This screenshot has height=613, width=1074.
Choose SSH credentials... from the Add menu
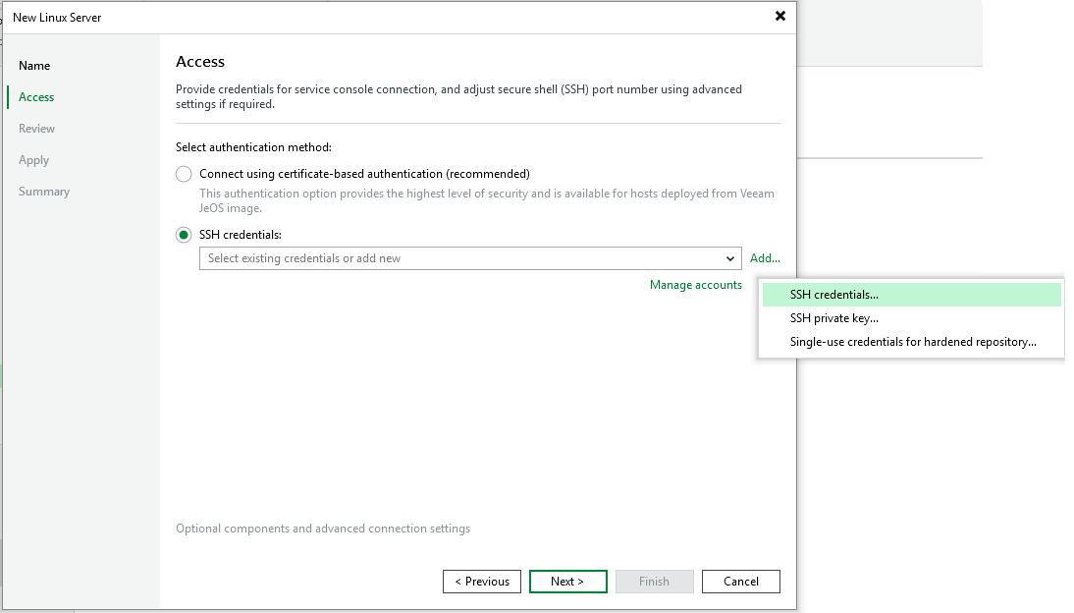834,295
